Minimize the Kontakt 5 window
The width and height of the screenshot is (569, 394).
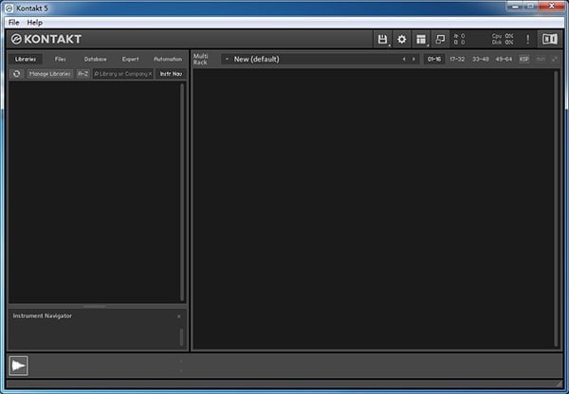click(x=515, y=7)
